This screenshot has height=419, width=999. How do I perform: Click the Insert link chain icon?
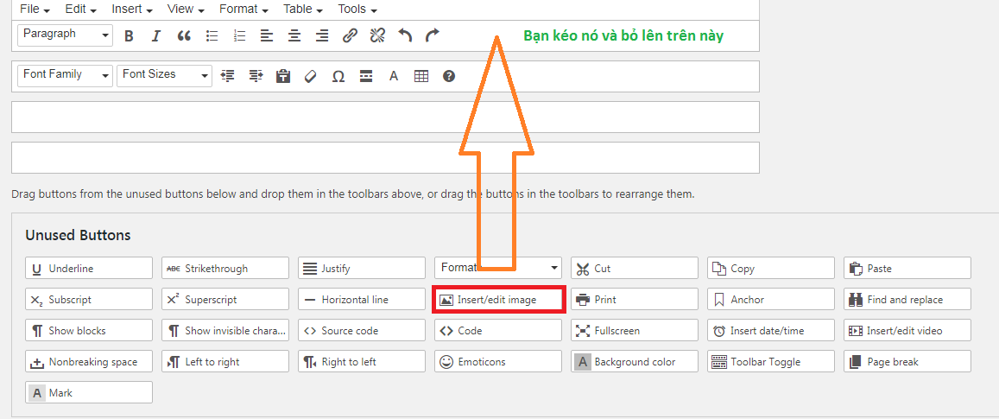pos(350,35)
